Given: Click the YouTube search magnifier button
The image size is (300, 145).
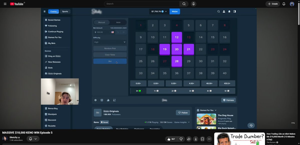Looking at the screenshot, I should point(184,4).
